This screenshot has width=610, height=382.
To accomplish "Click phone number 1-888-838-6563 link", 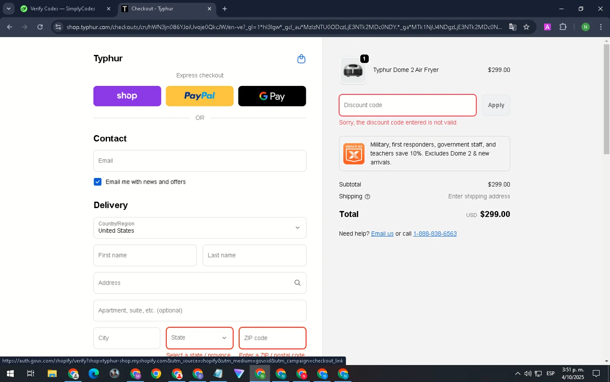I will (x=435, y=234).
